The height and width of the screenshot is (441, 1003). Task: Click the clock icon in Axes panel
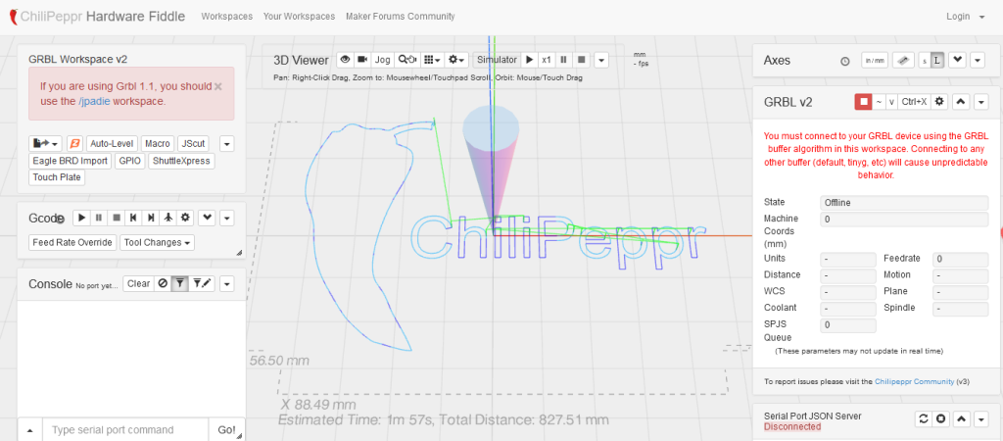click(845, 61)
